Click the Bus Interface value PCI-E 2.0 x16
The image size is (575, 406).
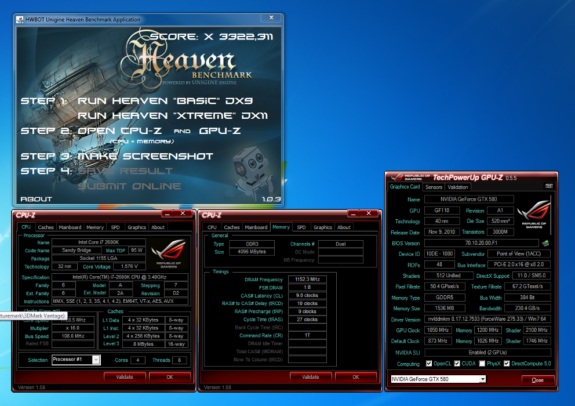click(519, 264)
